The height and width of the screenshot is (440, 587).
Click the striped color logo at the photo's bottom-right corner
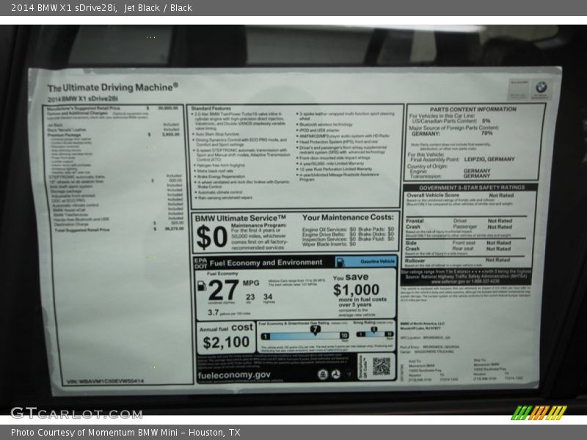[x=539, y=413]
